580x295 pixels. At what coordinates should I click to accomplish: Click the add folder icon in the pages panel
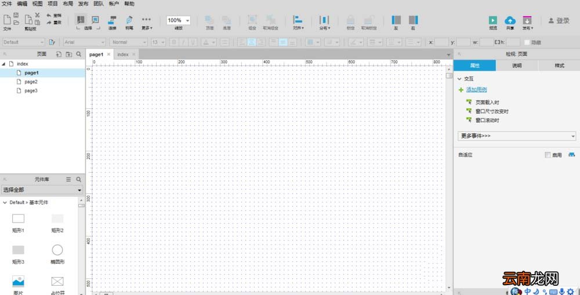pos(69,54)
